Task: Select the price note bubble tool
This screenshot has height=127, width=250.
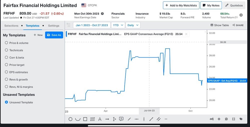Action: pyautogui.click(x=121, y=119)
